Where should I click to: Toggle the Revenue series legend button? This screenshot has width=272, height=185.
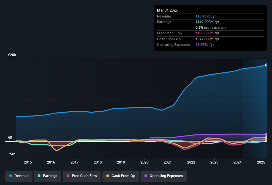[19, 176]
